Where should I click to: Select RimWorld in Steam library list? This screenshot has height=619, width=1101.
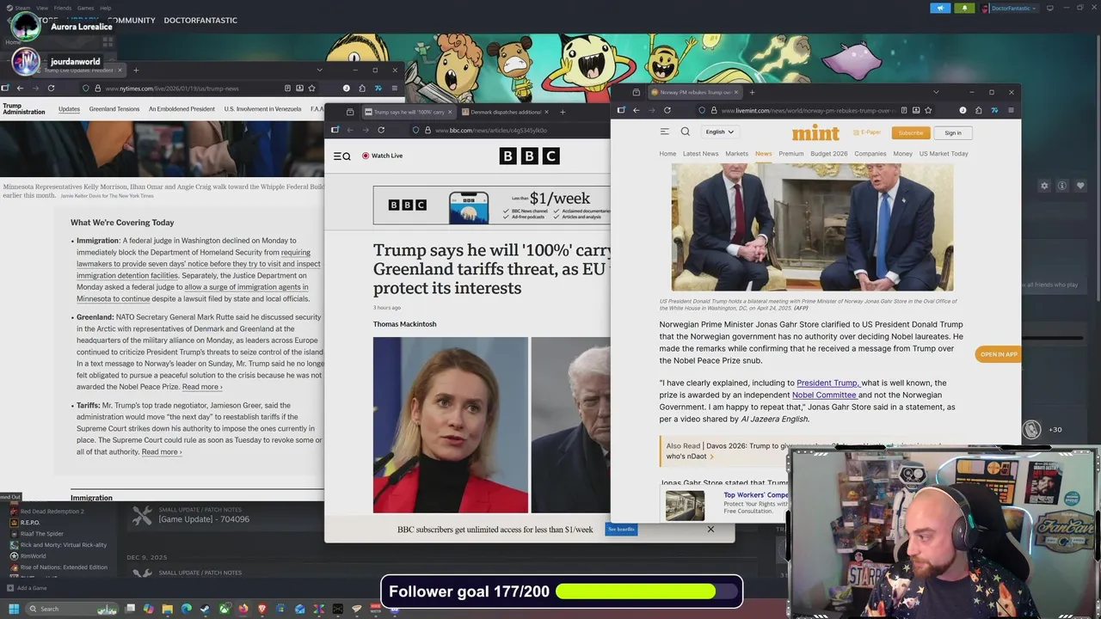34,556
